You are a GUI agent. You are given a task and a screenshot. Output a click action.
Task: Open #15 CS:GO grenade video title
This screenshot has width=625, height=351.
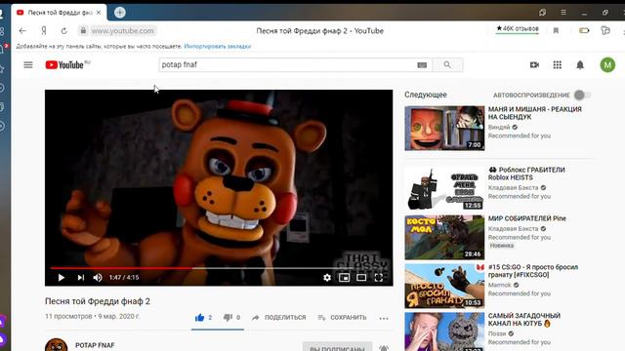[x=533, y=271]
